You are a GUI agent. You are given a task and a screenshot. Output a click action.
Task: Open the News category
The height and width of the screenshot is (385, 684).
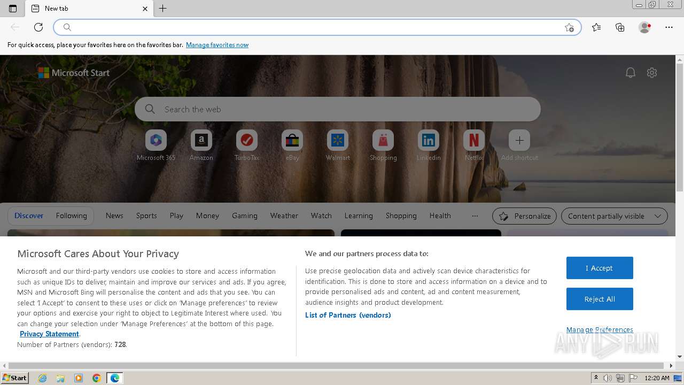click(114, 215)
